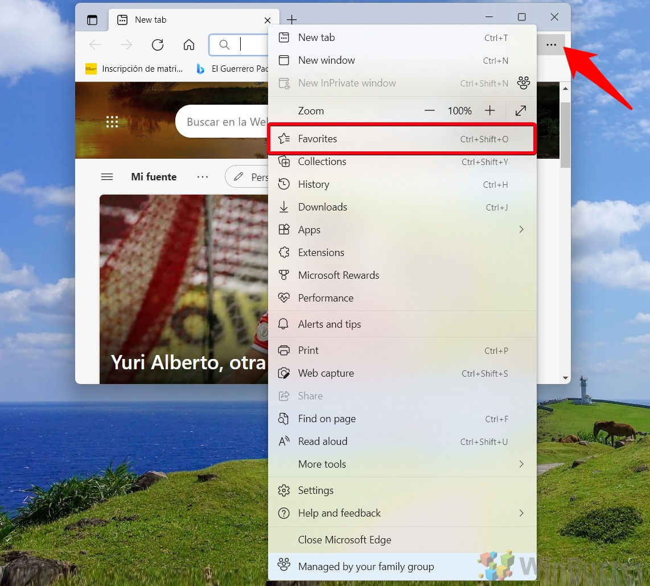Open the feed hamburger menu

point(107,177)
